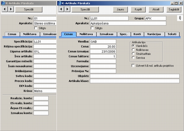
Task: Click the Preces kods field
Action: click(x=45, y=81)
